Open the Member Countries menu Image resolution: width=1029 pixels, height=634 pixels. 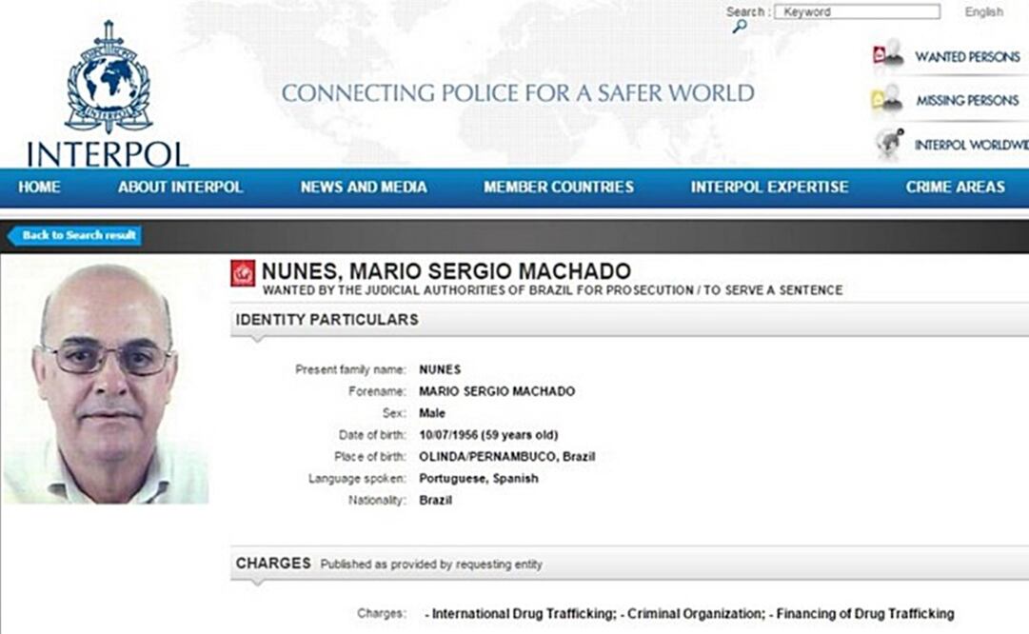tap(559, 188)
